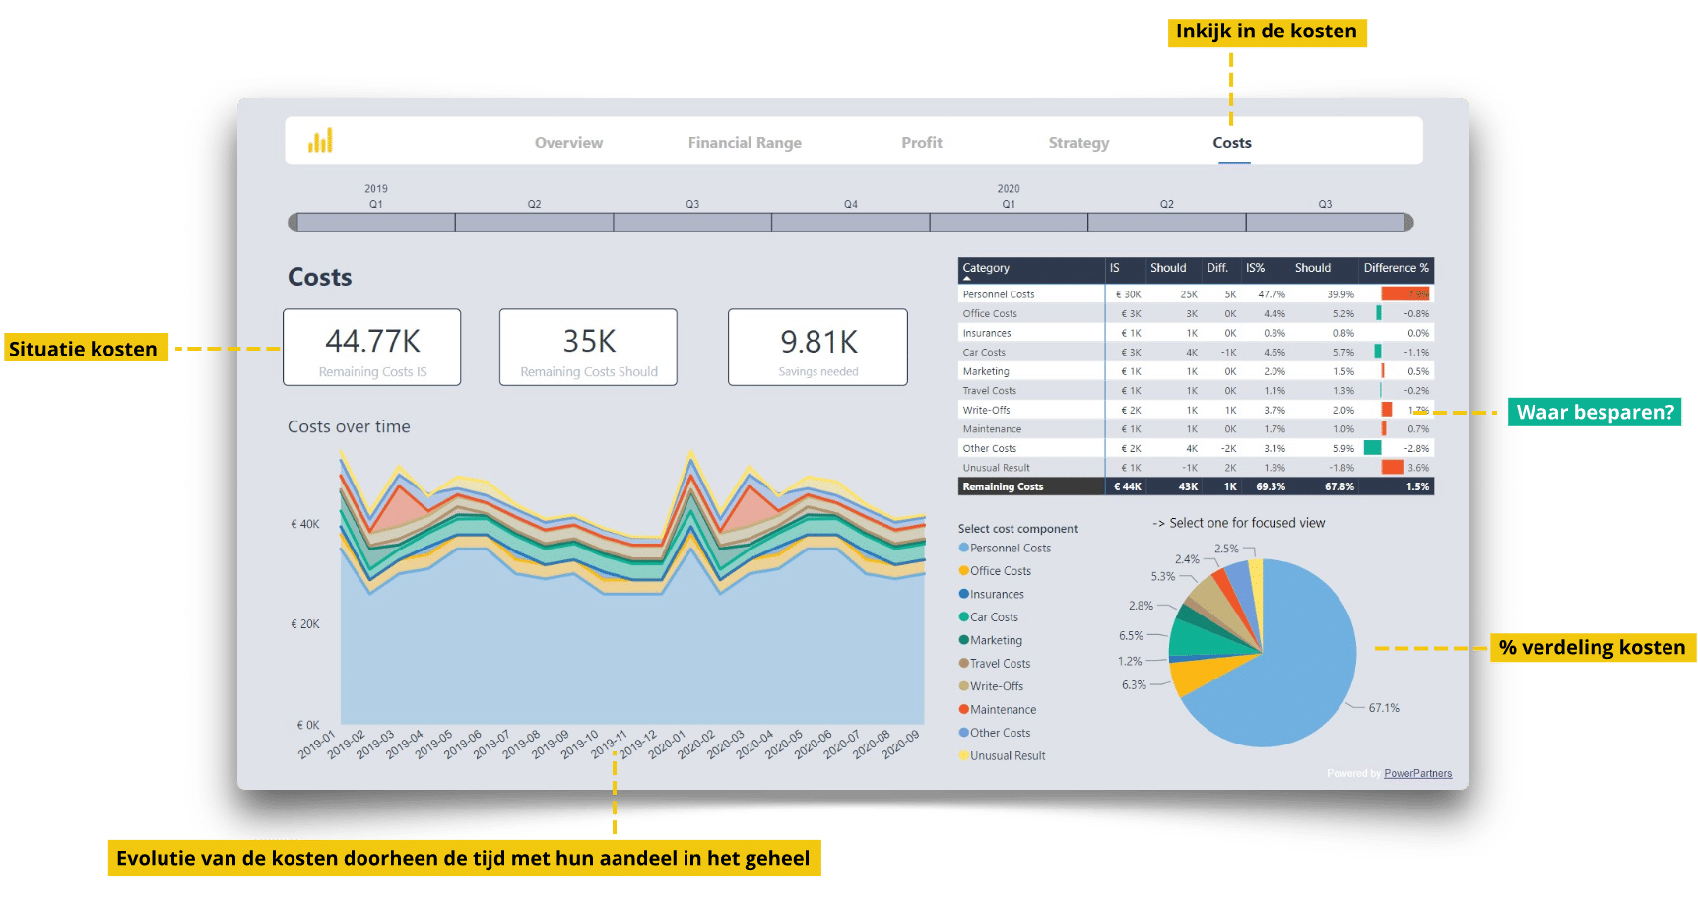Select the 2020 Q2 timeline segment
Image resolution: width=1698 pixels, height=906 pixels.
1167,223
